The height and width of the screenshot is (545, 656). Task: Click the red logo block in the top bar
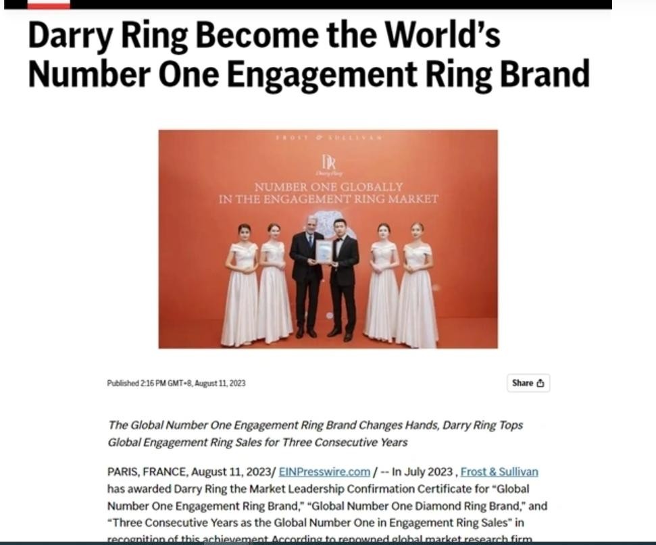tap(49, 4)
